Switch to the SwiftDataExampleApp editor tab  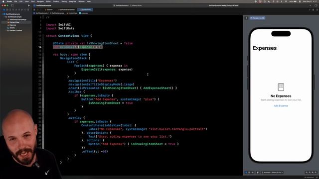(x=66, y=10)
